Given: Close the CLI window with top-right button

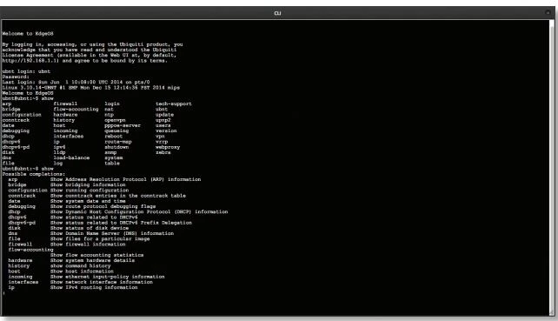Looking at the screenshot, I should click(548, 12).
